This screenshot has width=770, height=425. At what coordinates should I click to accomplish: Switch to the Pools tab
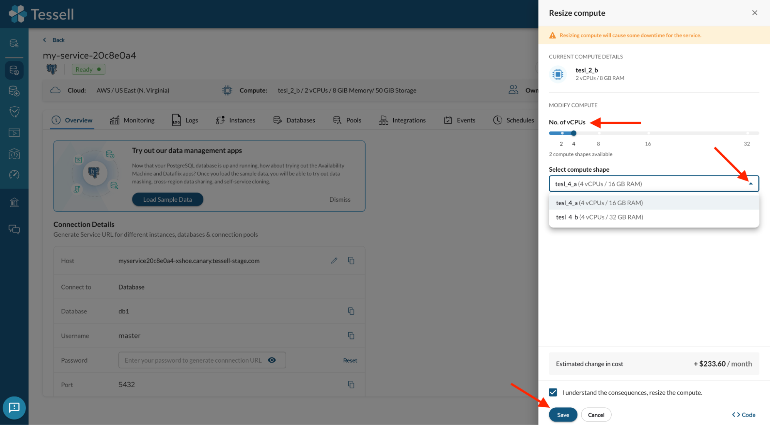(x=347, y=120)
